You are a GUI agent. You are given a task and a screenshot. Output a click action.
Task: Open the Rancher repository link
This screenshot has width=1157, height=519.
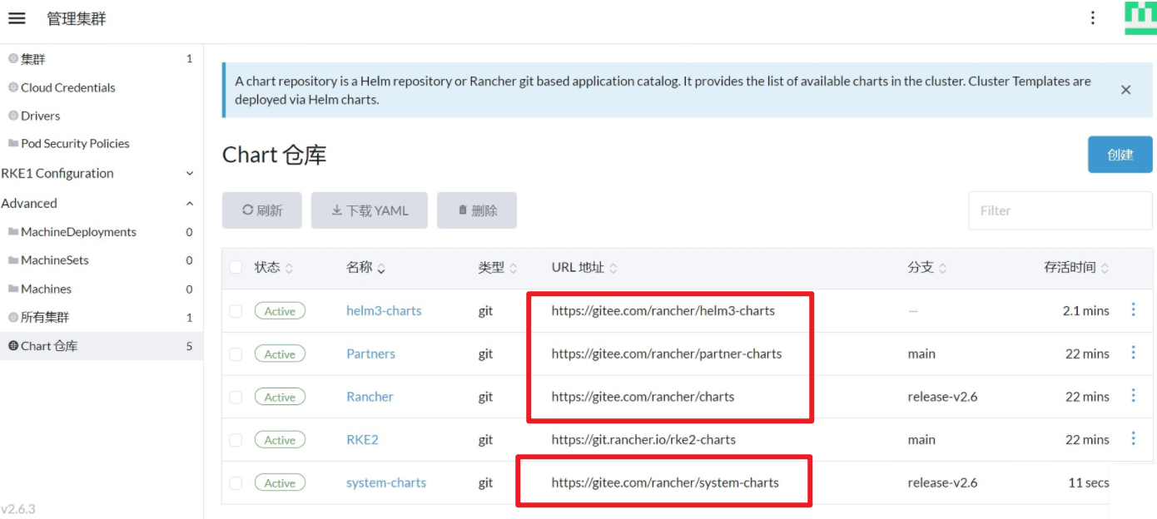pyautogui.click(x=370, y=397)
